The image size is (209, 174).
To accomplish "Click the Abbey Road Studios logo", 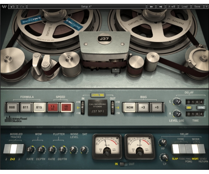I will coord(16,119).
